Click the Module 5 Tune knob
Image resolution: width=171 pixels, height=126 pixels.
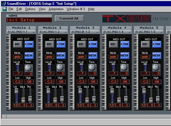click(x=156, y=67)
